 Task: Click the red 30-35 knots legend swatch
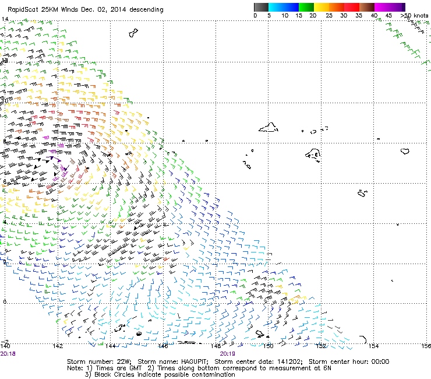click(x=352, y=7)
